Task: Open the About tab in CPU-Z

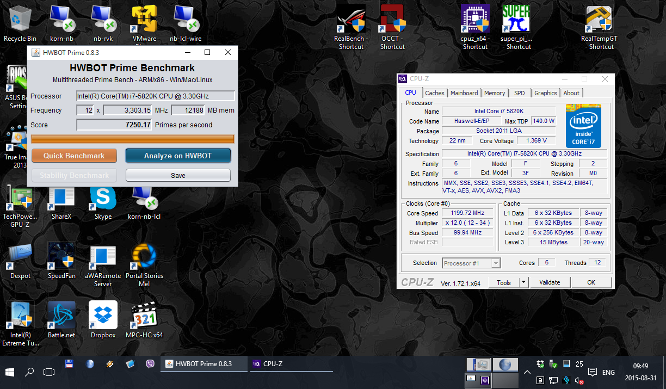Action: pyautogui.click(x=571, y=93)
